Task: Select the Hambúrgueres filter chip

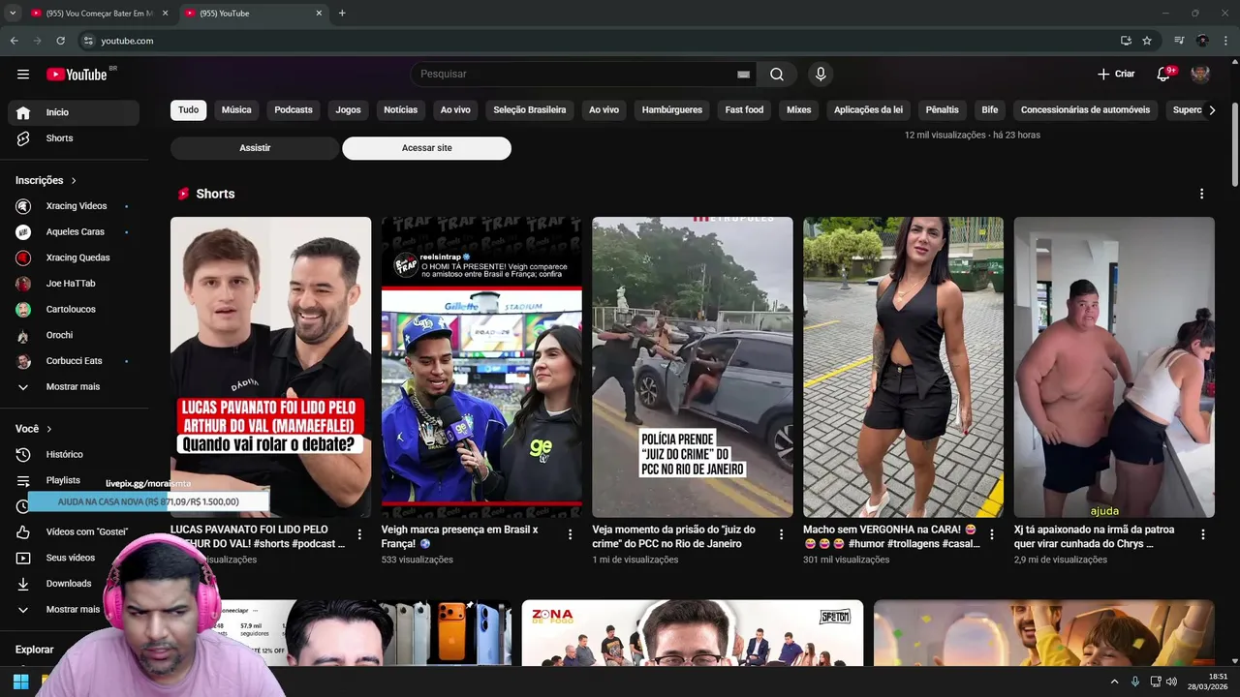Action: tap(672, 110)
